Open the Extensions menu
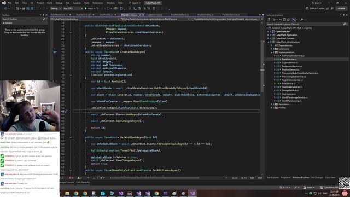Viewport: 350px width, 197px height. coord(98,3)
